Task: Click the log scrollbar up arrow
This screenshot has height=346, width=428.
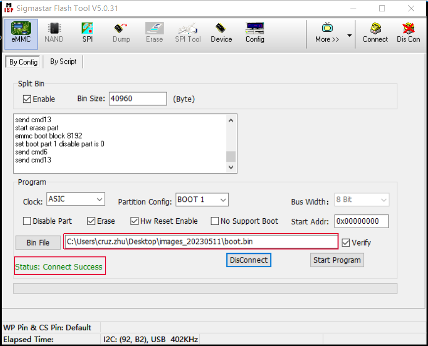Action: (231, 120)
